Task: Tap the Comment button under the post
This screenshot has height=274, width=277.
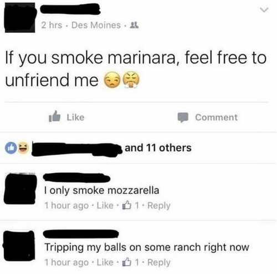Action: pyautogui.click(x=208, y=117)
